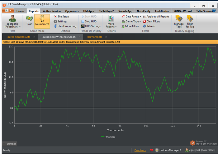
Task: Select Tournament game mode trophy icon
Action: pos(42,21)
